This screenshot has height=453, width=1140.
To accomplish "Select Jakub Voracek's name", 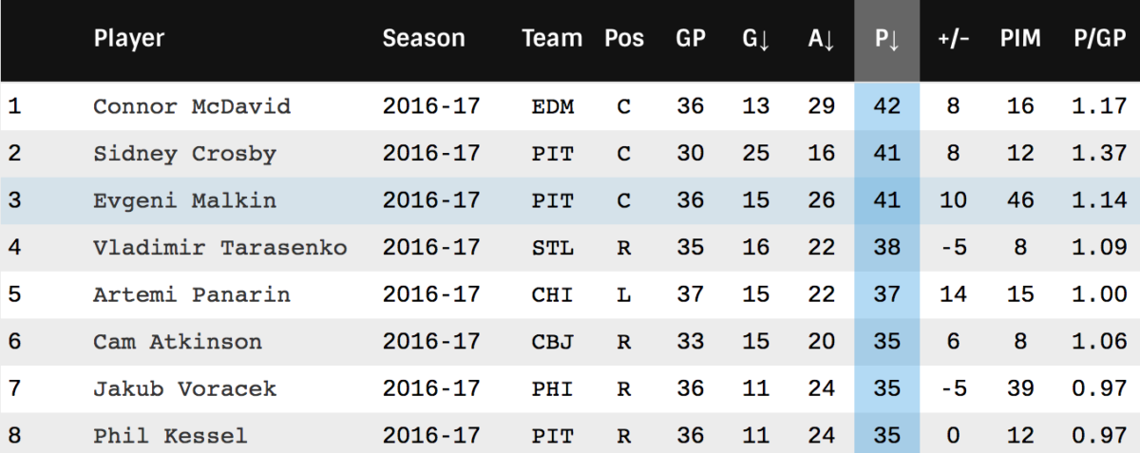I will point(184,388).
